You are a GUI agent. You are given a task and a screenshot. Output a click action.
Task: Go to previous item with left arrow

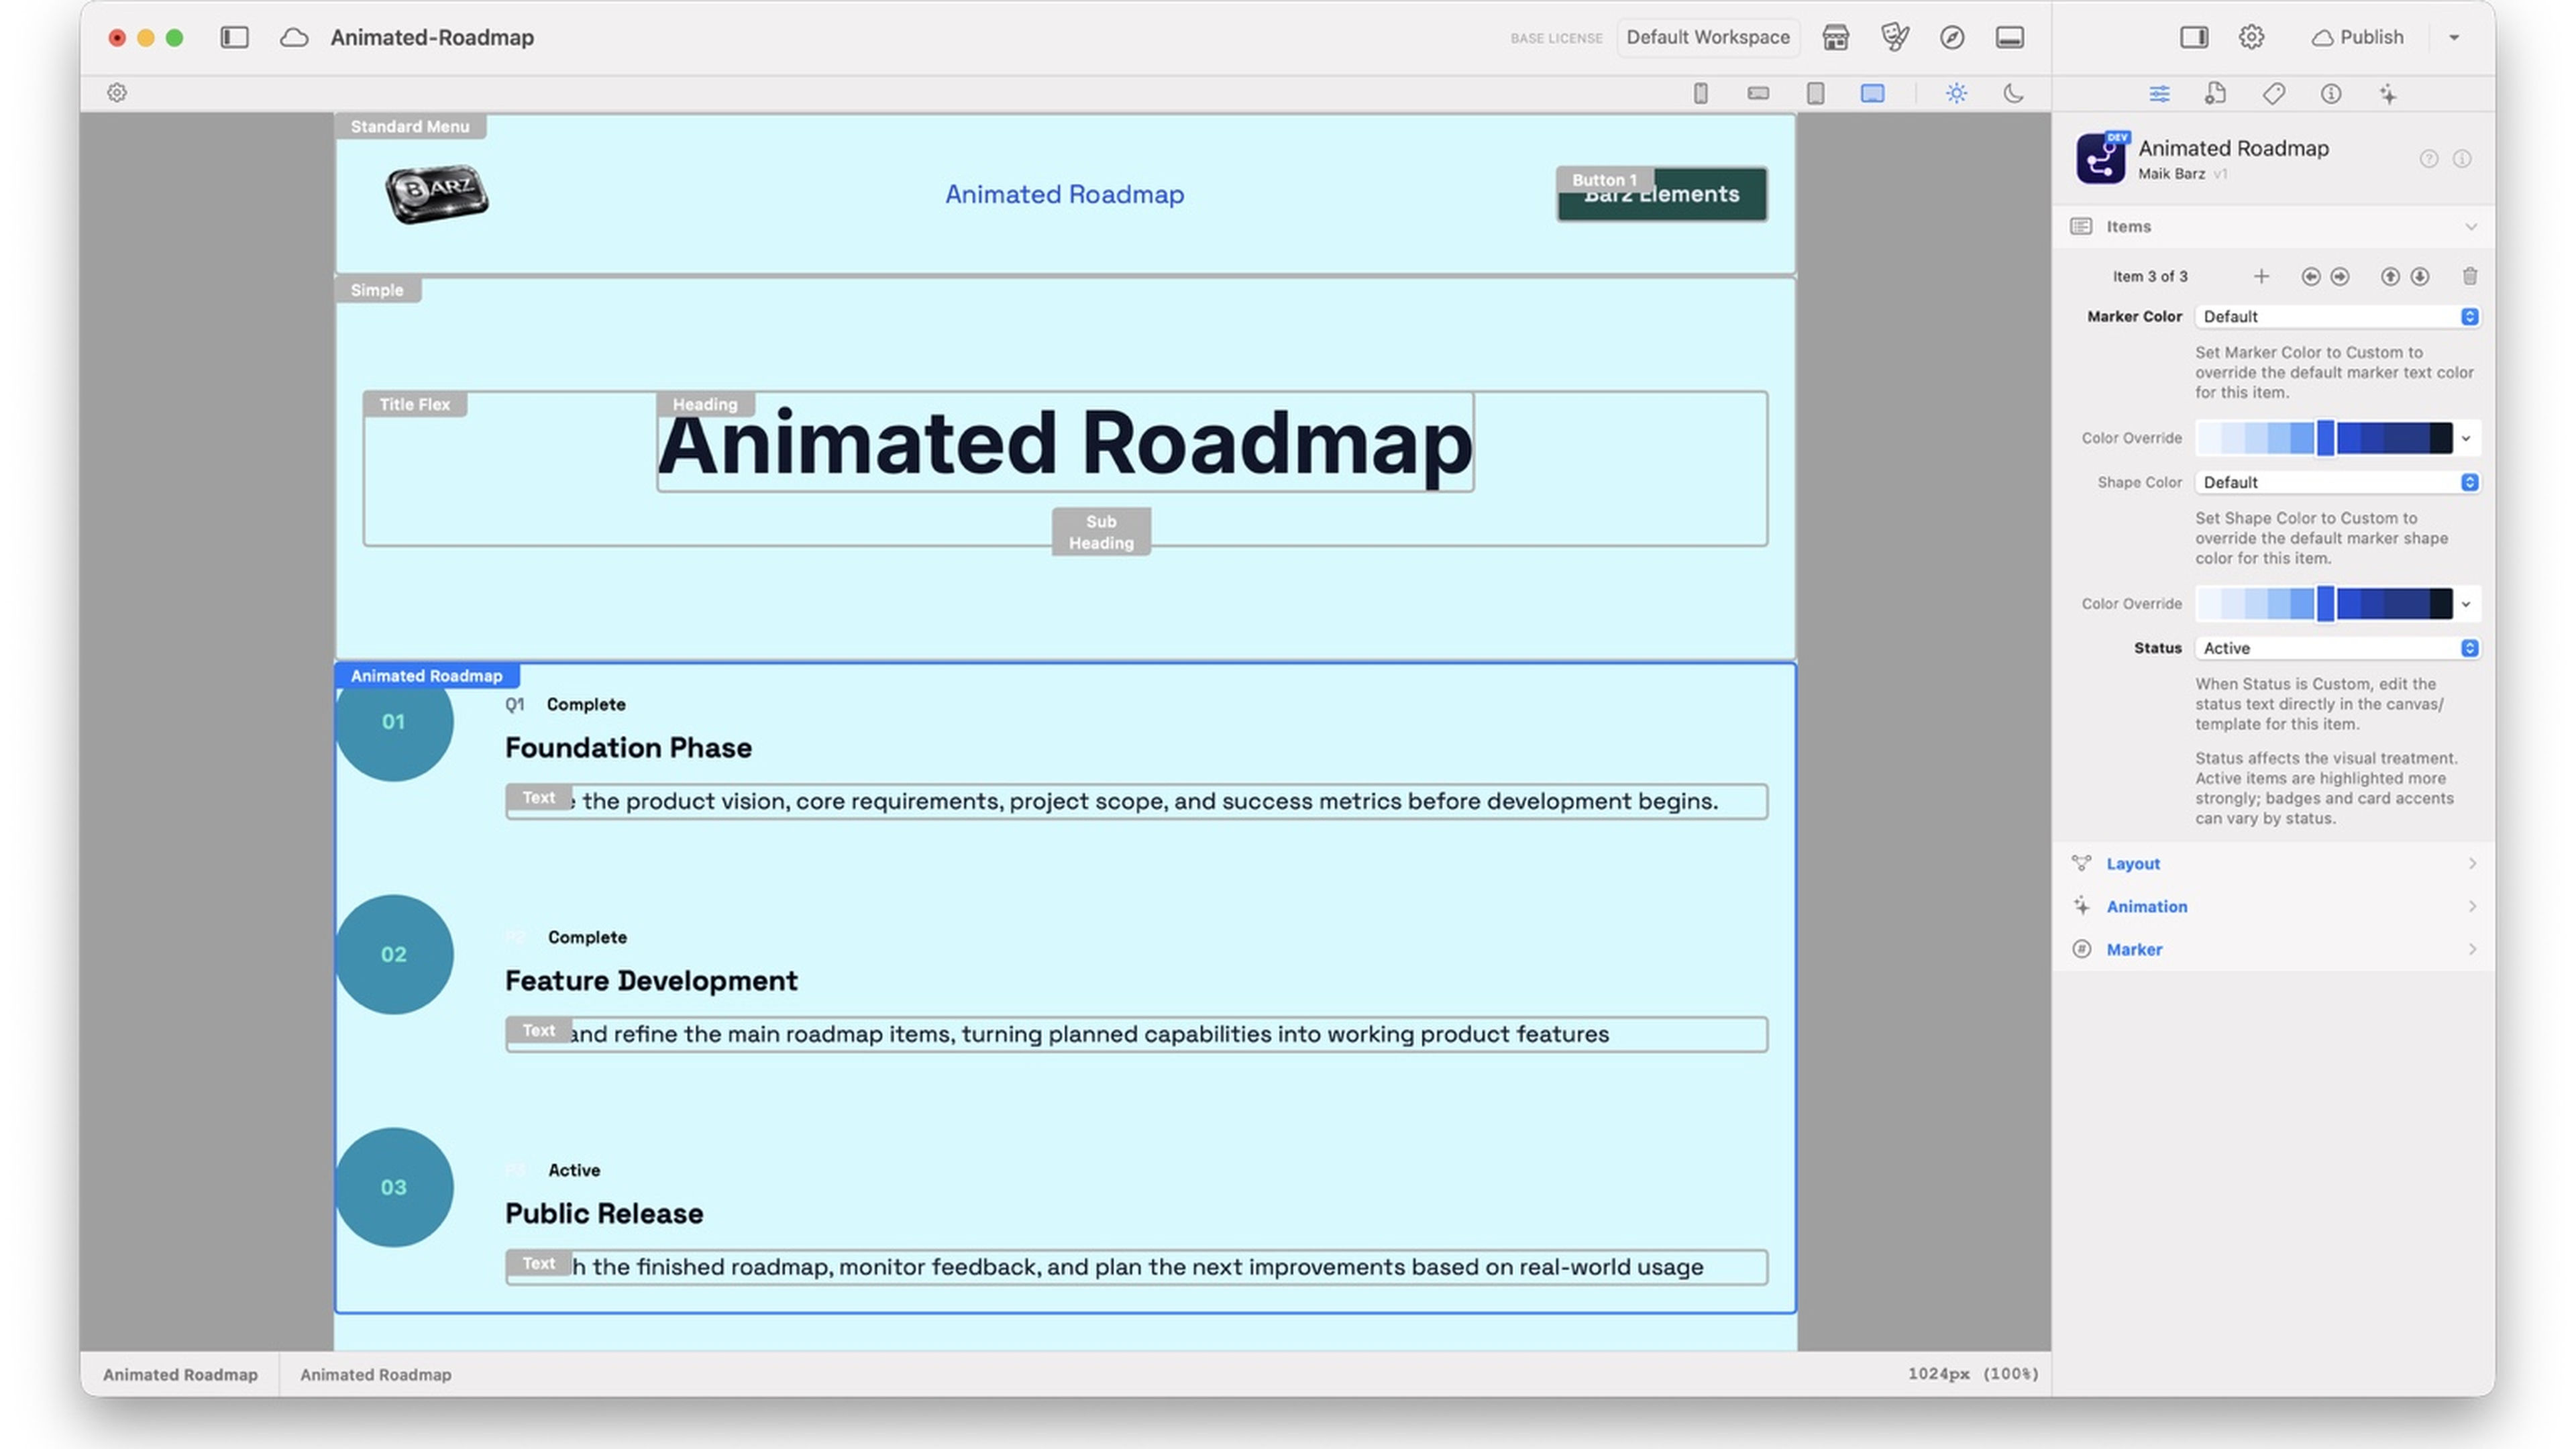pyautogui.click(x=2310, y=276)
